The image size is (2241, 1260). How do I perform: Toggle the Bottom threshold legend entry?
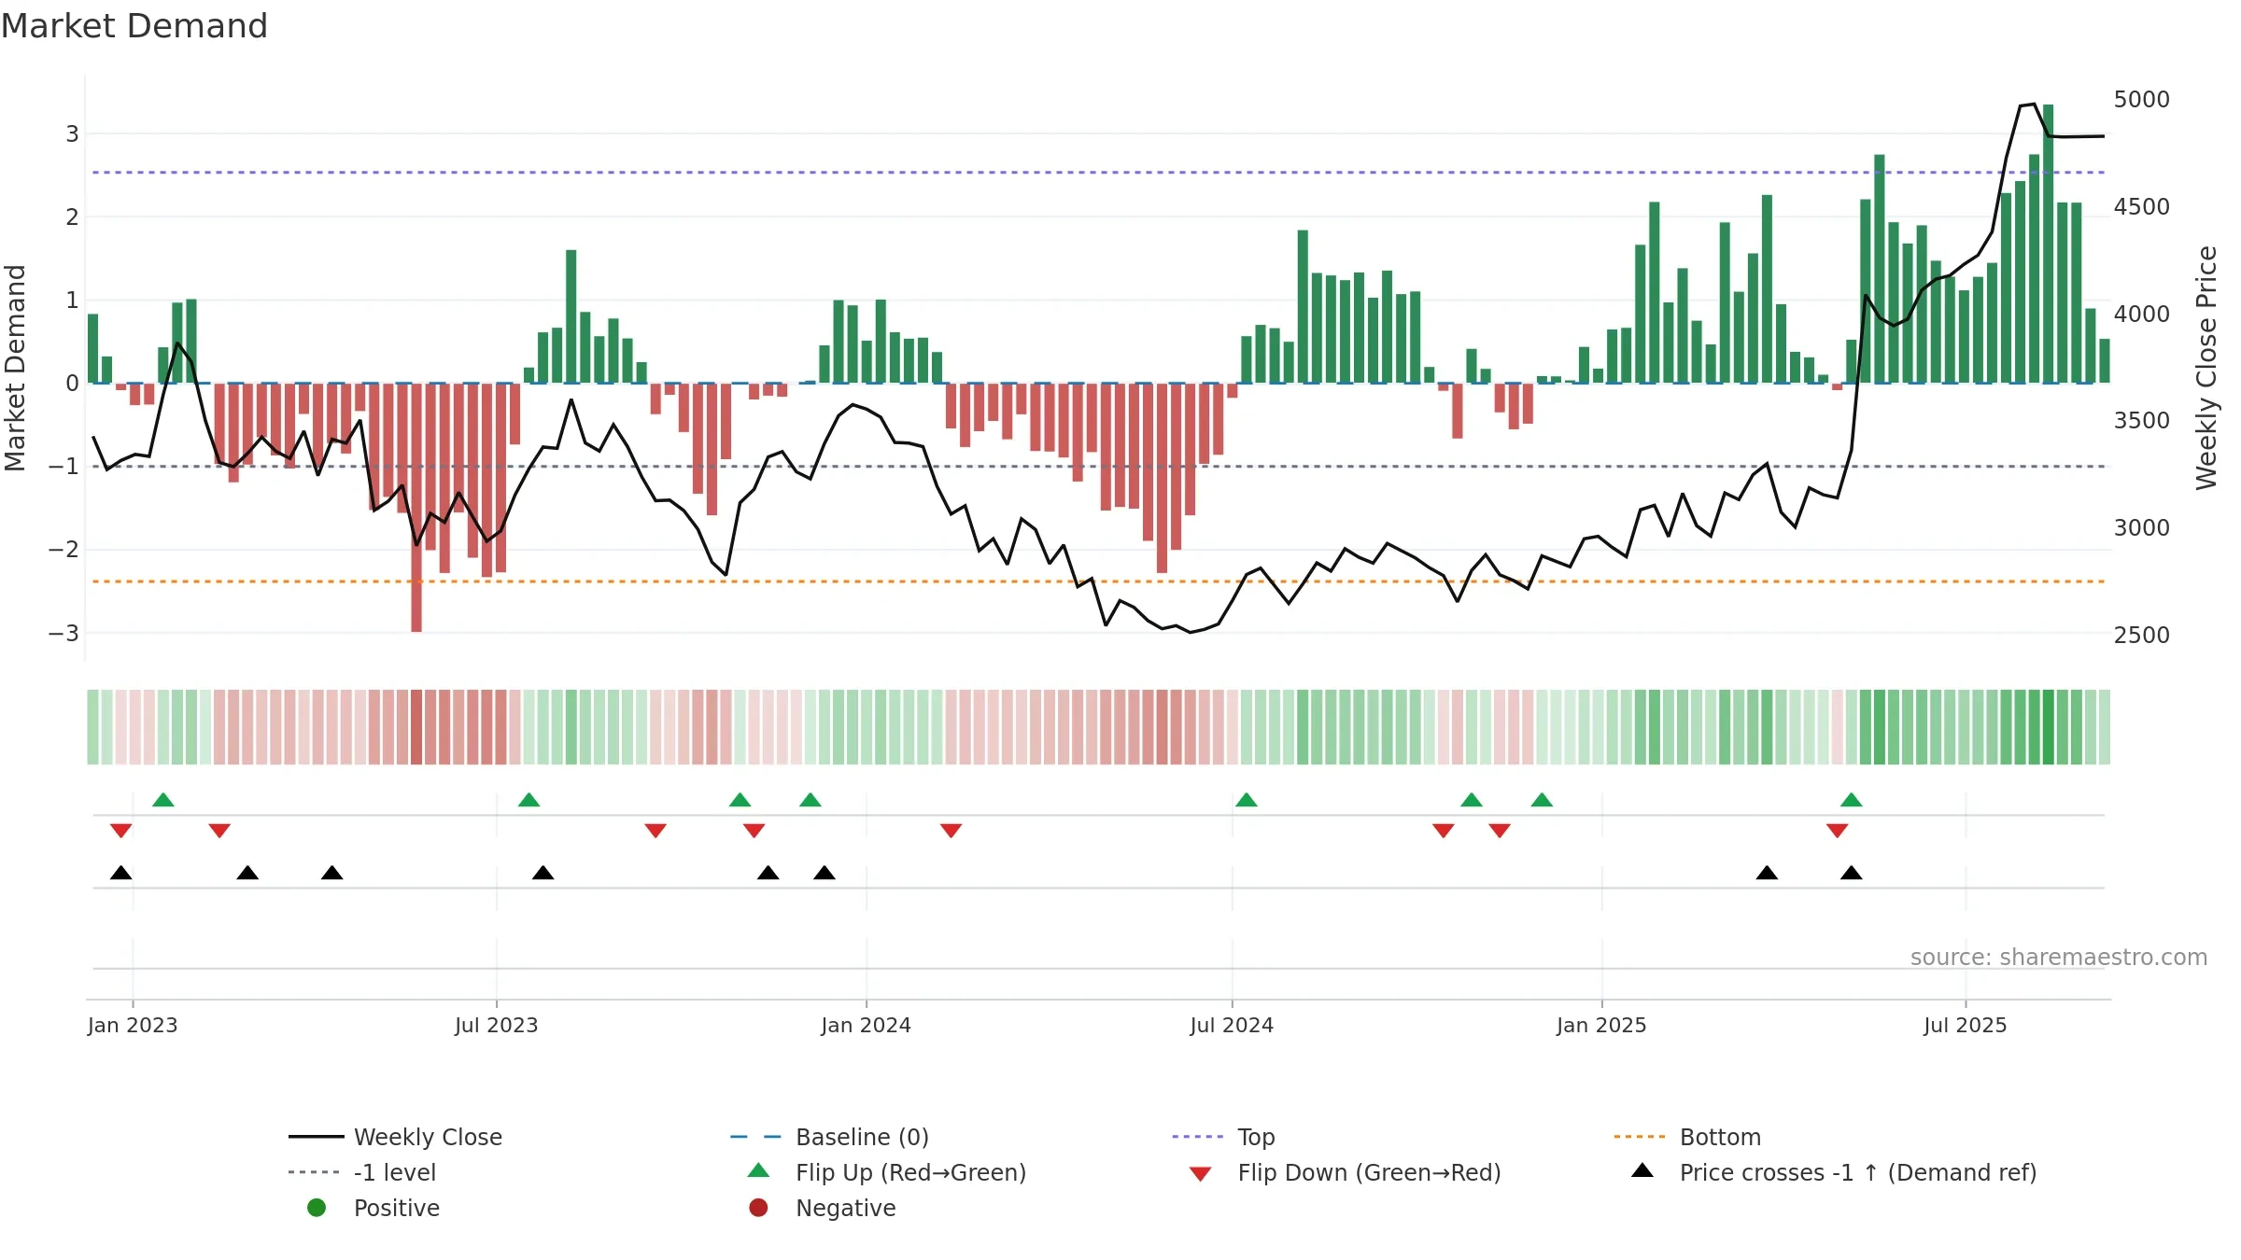(1687, 1137)
